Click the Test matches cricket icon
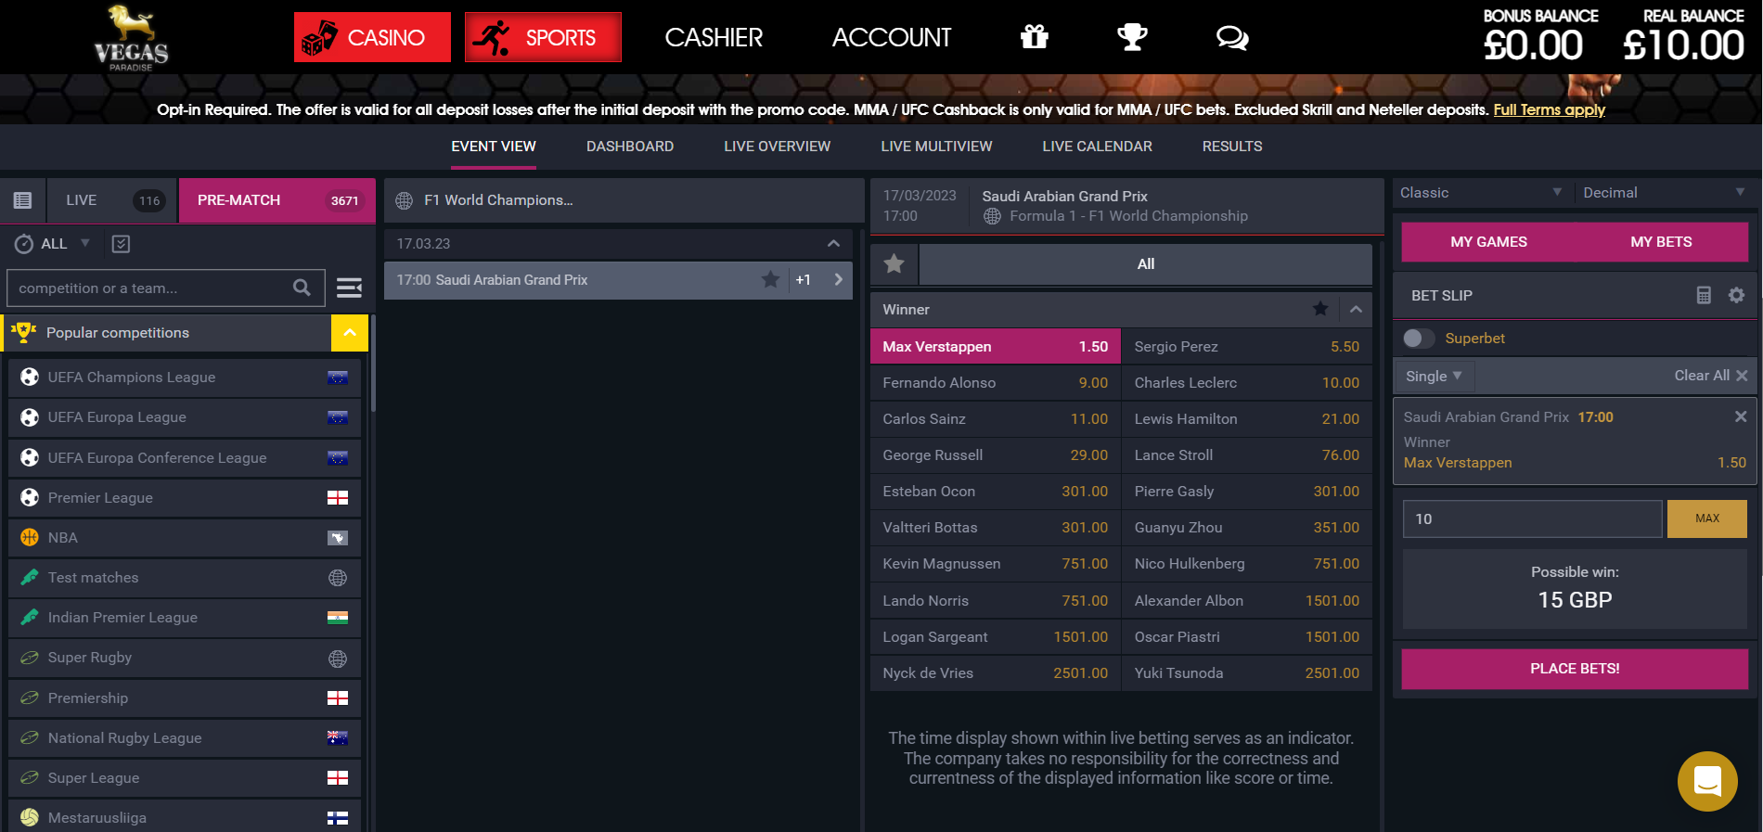Viewport: 1763px width, 832px height. (30, 577)
